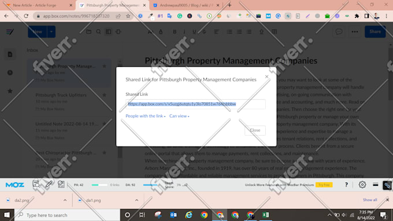
Task: Click Show all downloads link
Action: point(370,200)
